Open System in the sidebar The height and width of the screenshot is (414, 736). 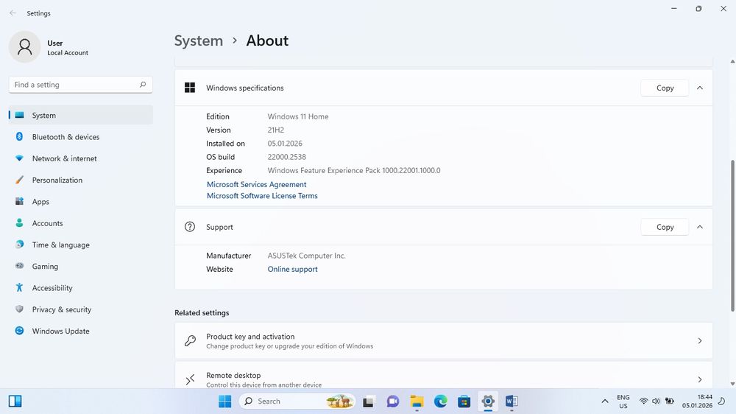point(81,115)
